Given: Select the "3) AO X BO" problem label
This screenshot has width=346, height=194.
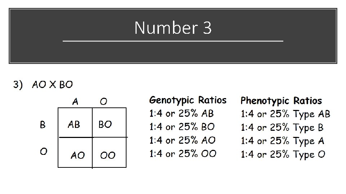Looking at the screenshot, I should [x=43, y=85].
